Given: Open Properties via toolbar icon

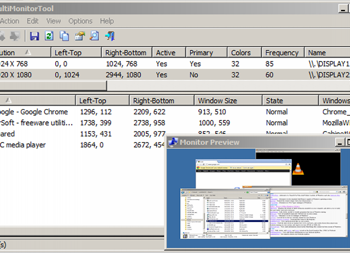Looking at the screenshot, I should click(79, 36).
